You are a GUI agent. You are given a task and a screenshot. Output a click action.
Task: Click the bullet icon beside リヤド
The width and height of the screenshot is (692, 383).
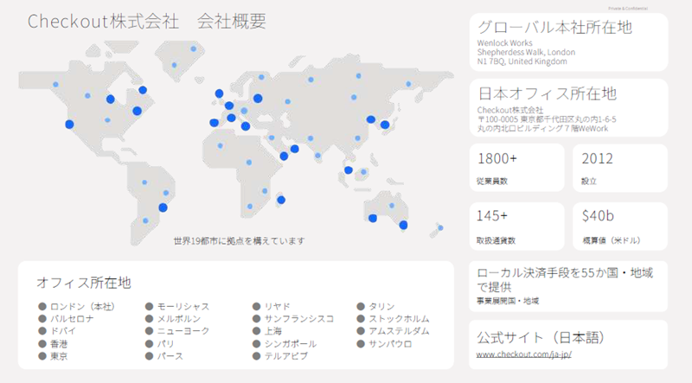tap(257, 306)
